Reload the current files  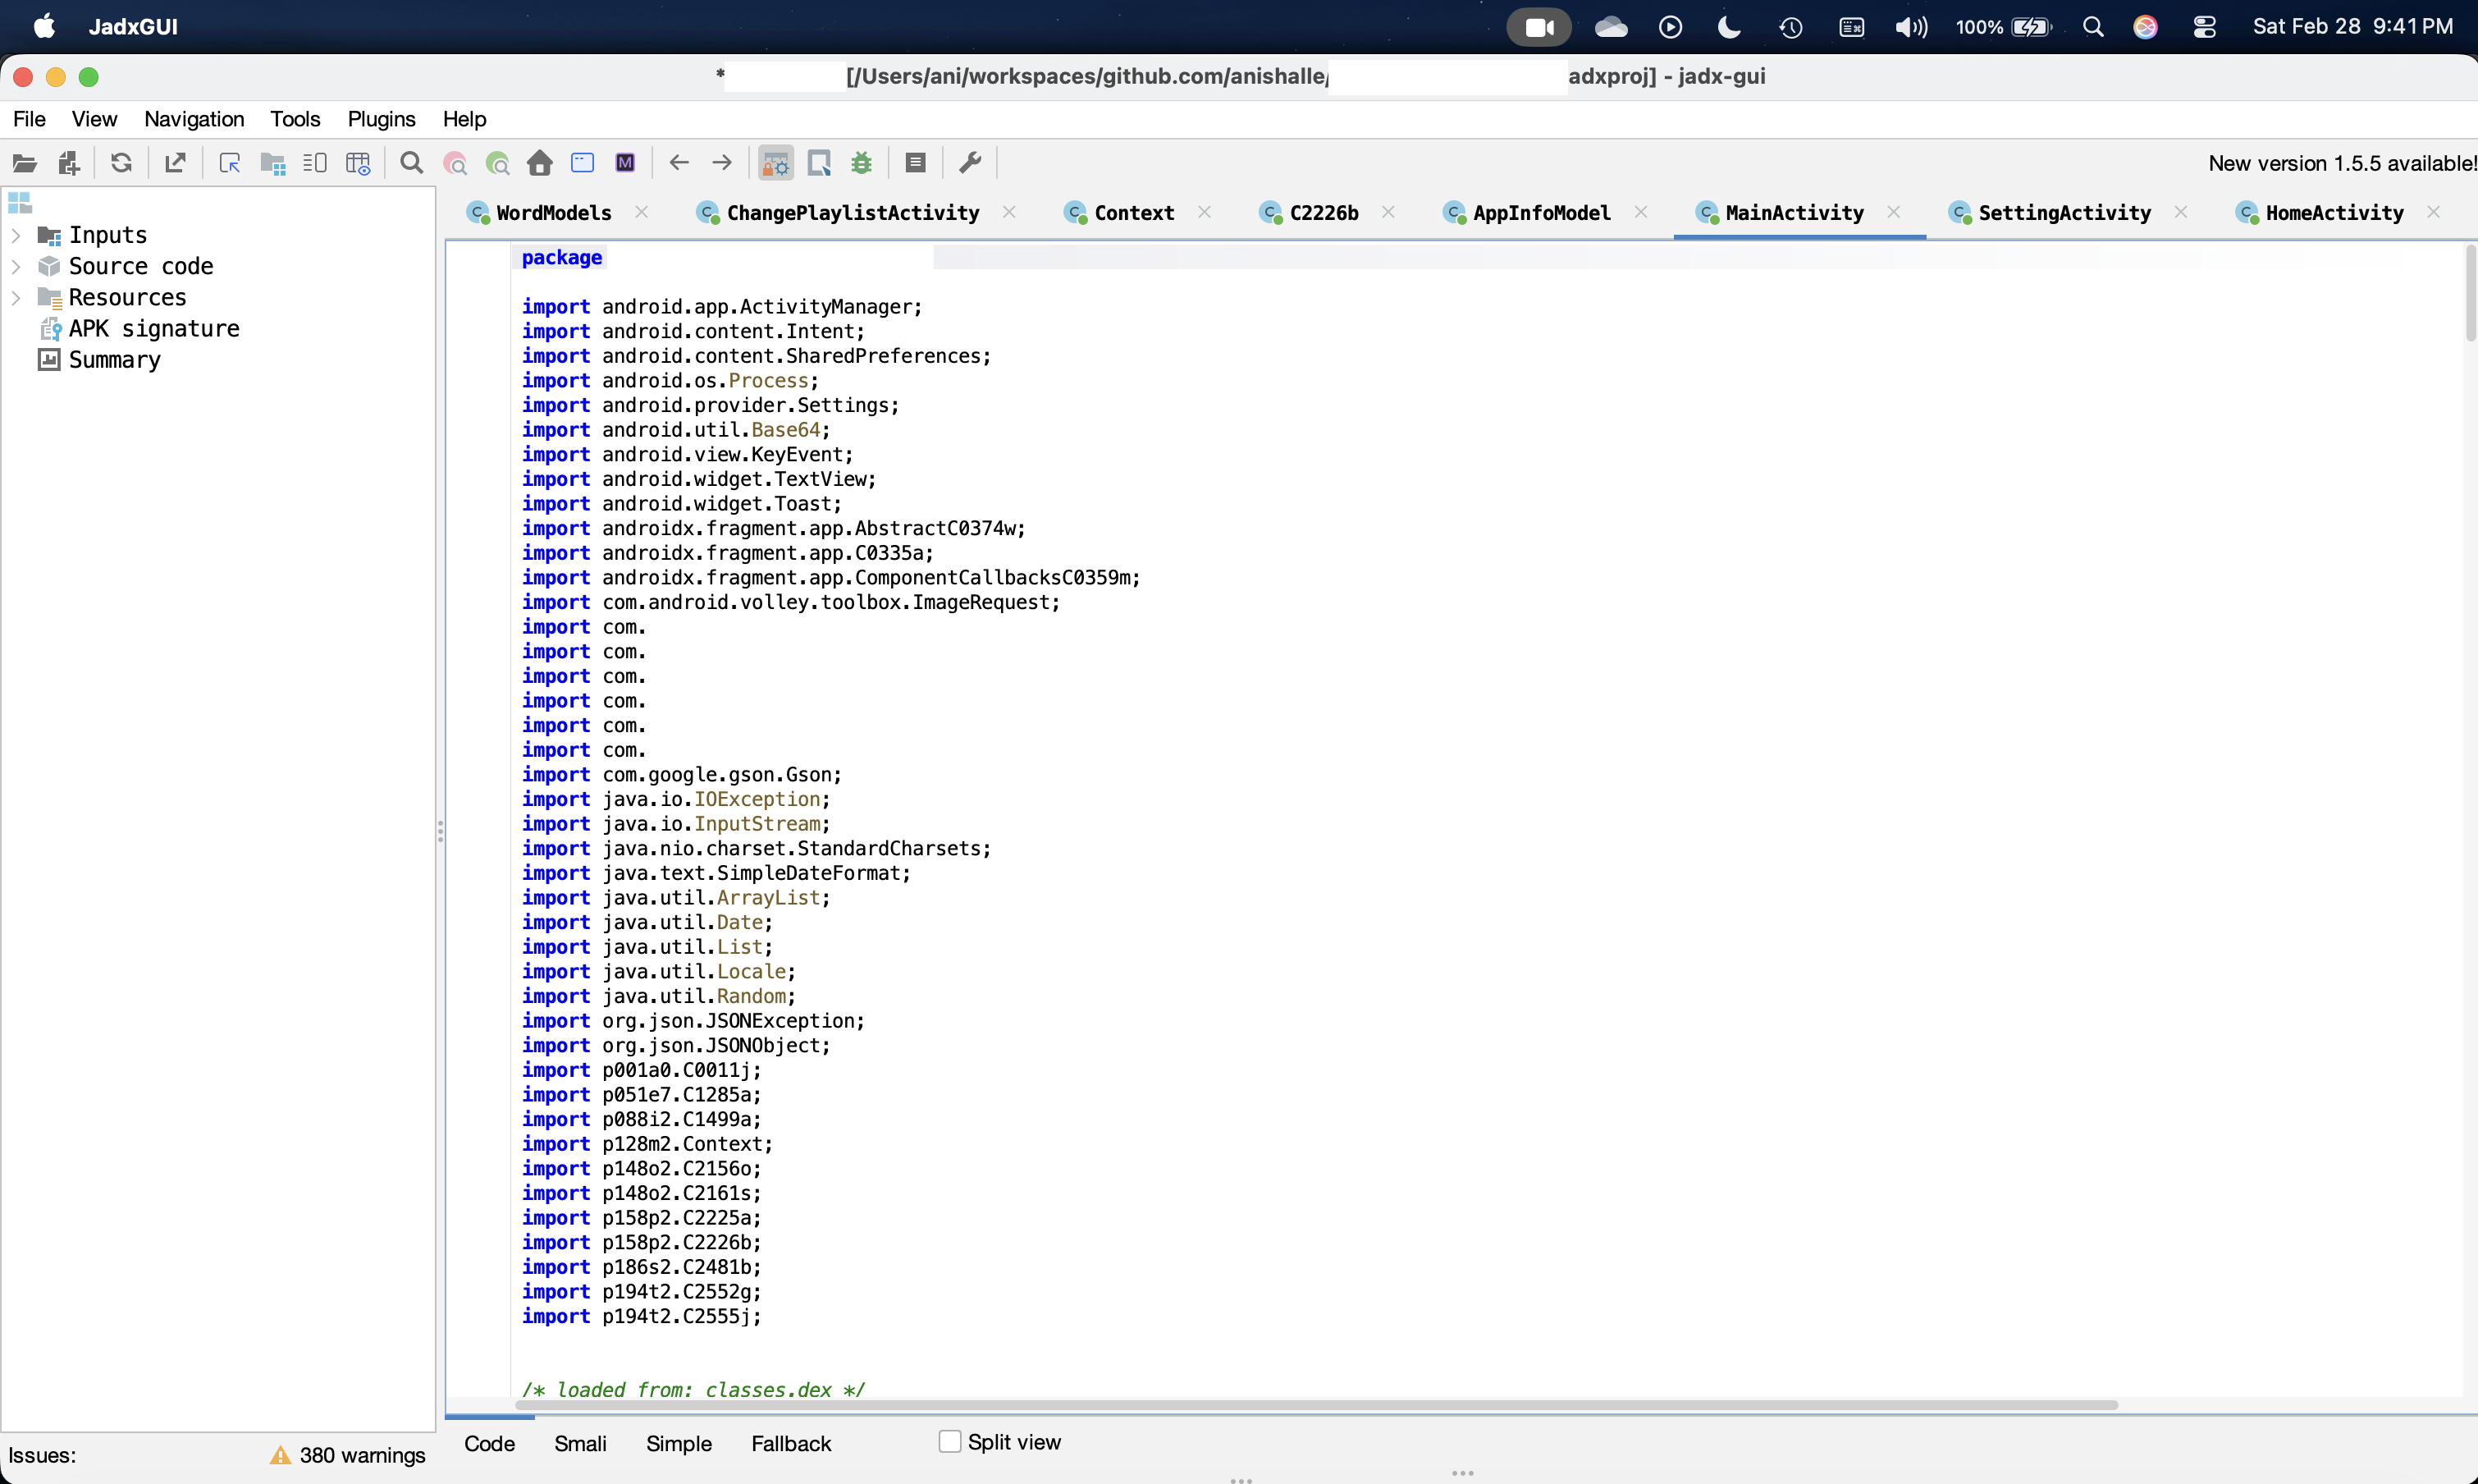[x=122, y=162]
